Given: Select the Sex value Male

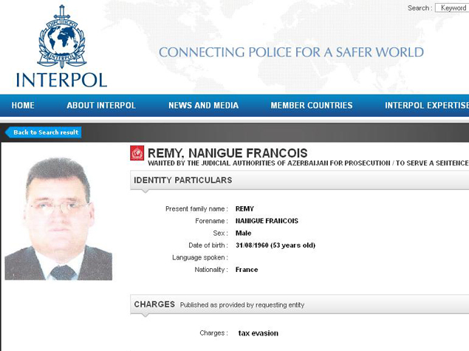Looking at the screenshot, I should coord(244,233).
